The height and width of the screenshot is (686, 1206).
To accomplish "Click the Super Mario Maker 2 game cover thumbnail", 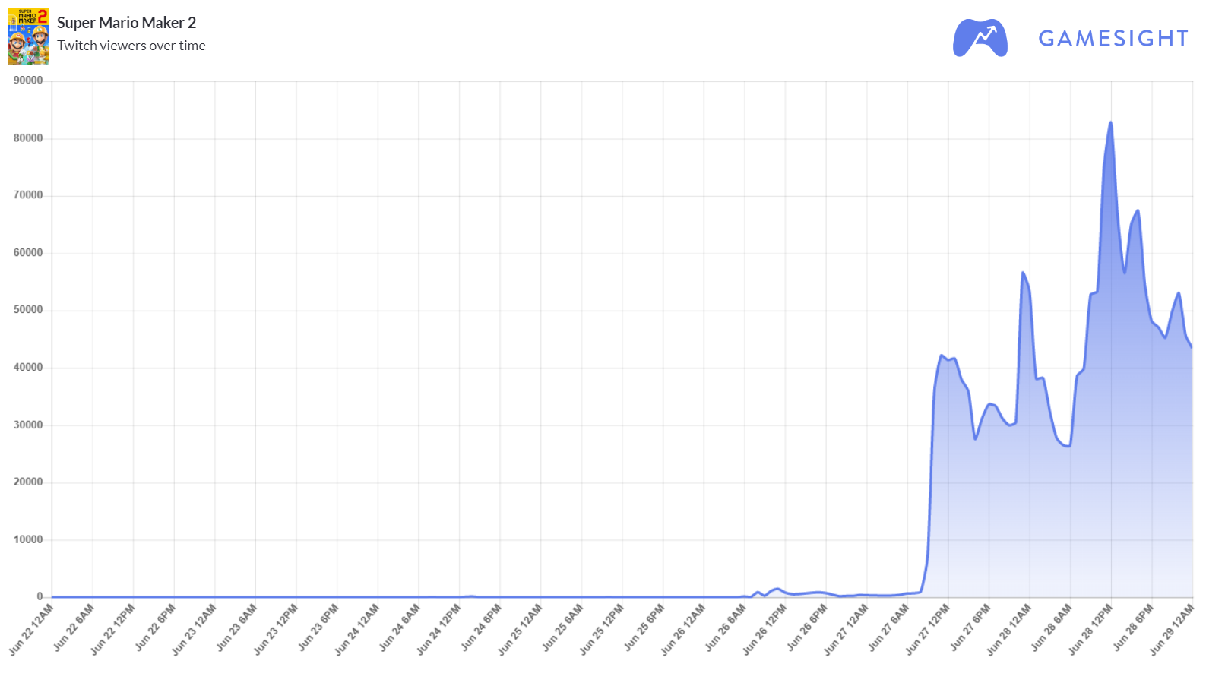I will [28, 36].
